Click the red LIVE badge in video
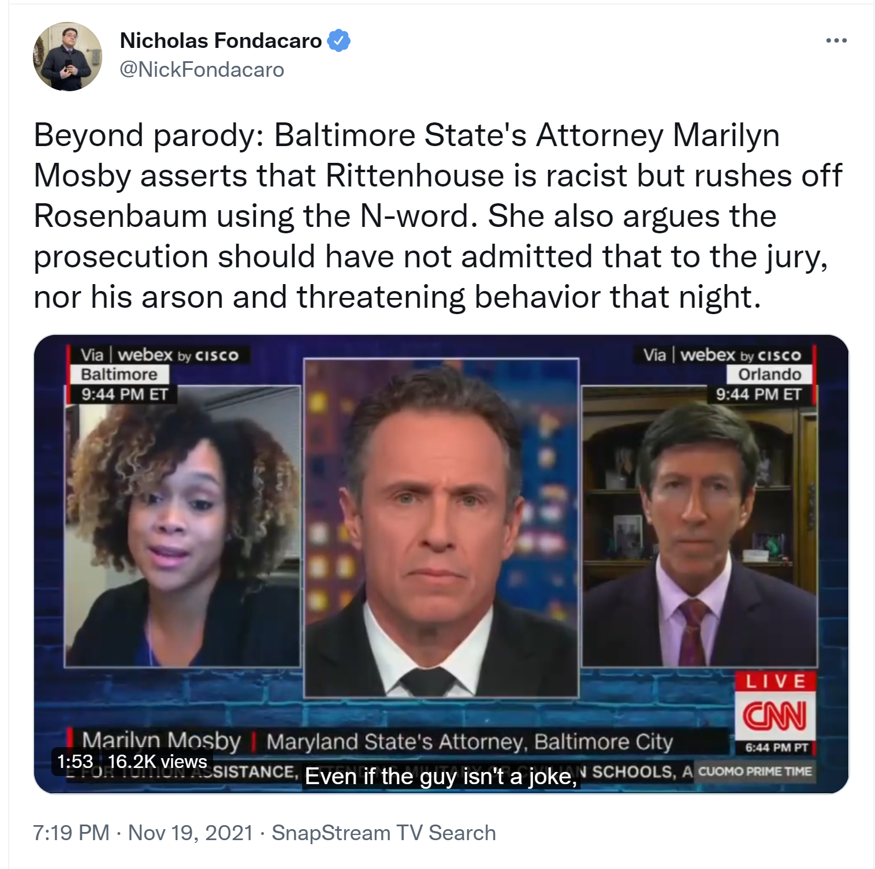The image size is (875, 869). (x=775, y=681)
